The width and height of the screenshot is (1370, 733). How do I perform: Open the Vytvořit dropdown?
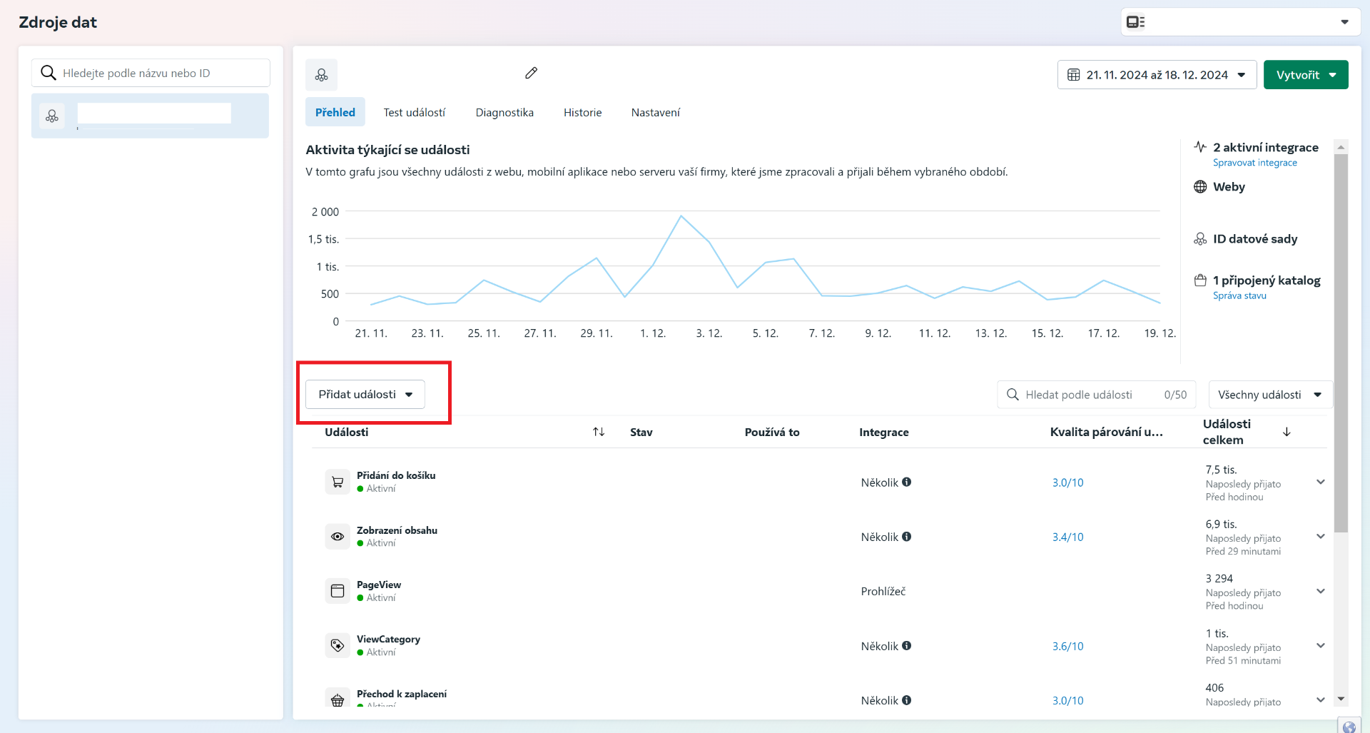click(1306, 75)
